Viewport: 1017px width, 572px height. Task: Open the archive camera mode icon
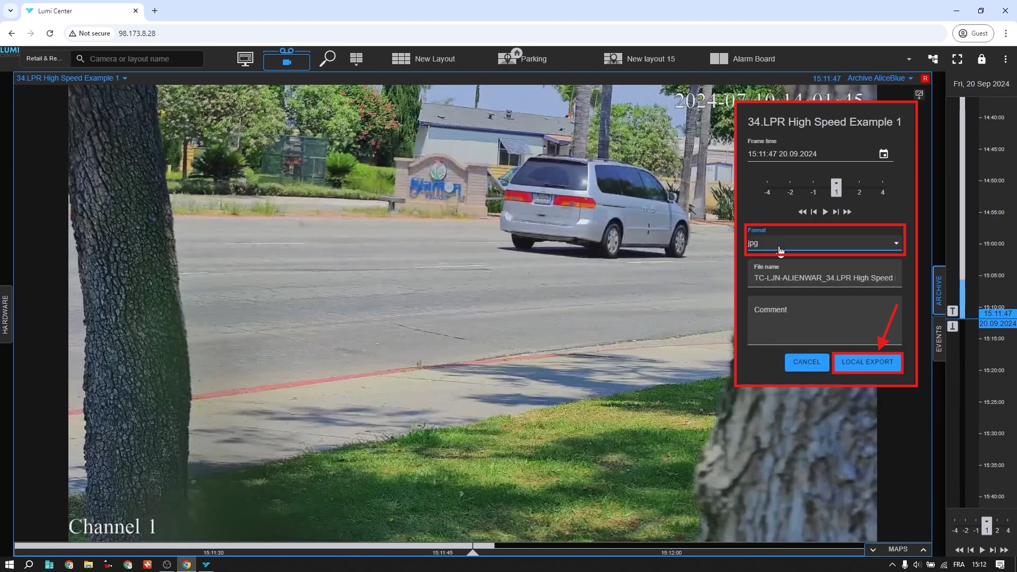click(x=287, y=60)
